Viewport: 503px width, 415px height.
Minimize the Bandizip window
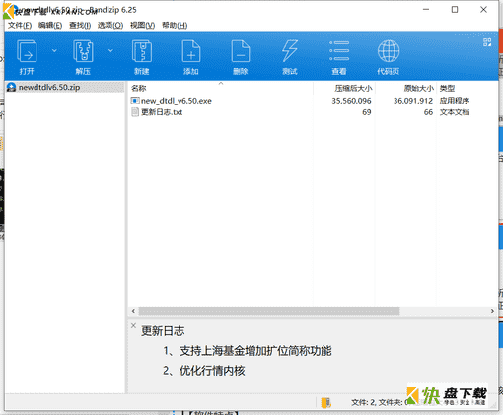point(426,10)
